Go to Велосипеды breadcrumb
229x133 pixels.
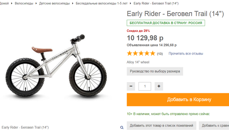[24, 3]
